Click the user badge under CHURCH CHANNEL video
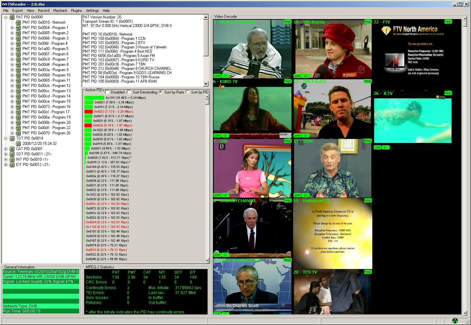The width and height of the screenshot is (471, 325). [x=217, y=255]
